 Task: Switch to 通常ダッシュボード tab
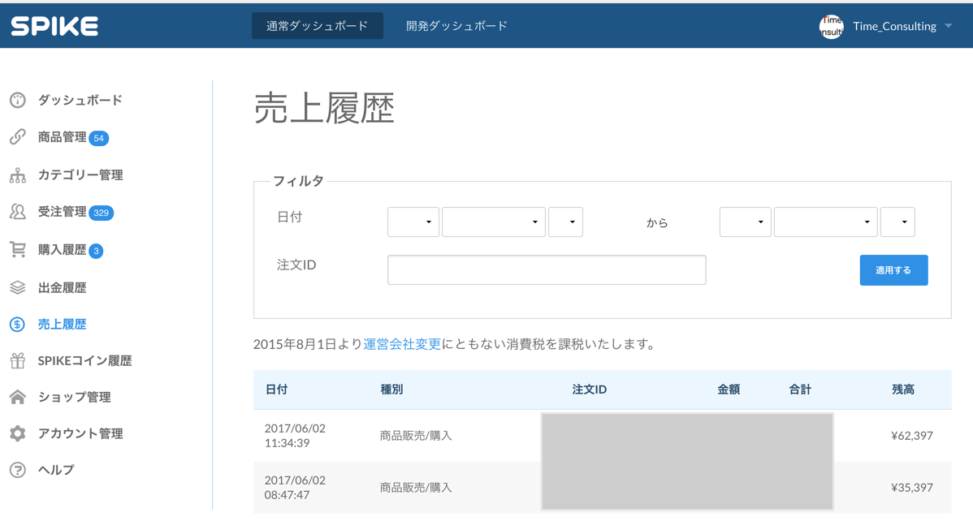(317, 26)
